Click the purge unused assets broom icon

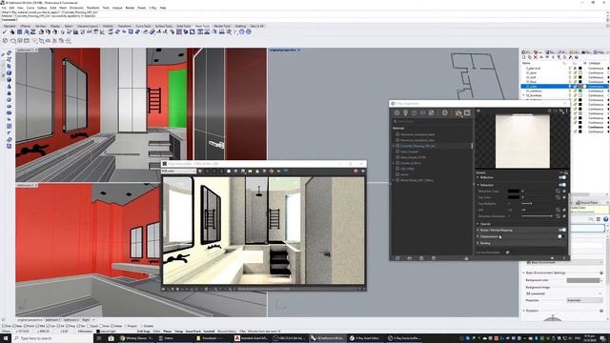coord(466,258)
